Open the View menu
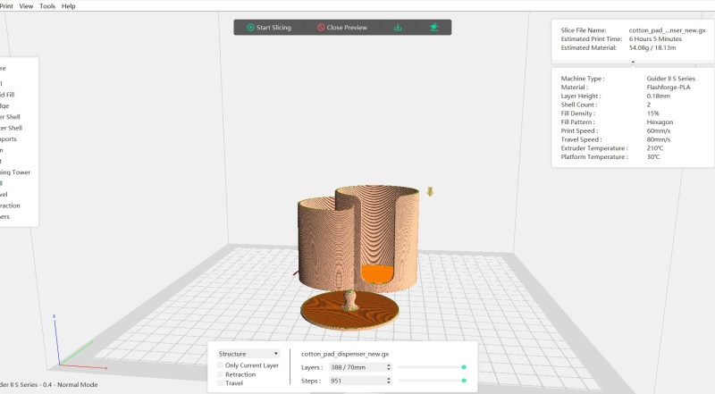The width and height of the screenshot is (715, 394). [27, 6]
